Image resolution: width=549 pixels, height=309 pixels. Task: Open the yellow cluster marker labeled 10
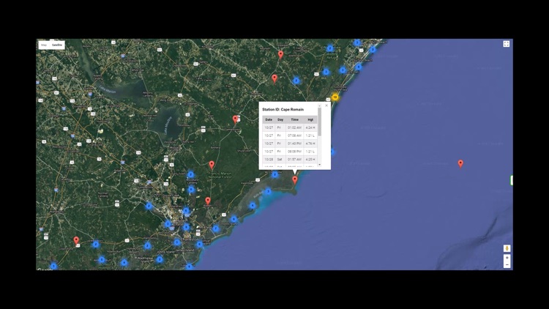point(335,97)
